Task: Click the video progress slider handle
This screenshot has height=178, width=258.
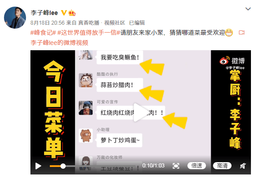Action: (x=63, y=166)
